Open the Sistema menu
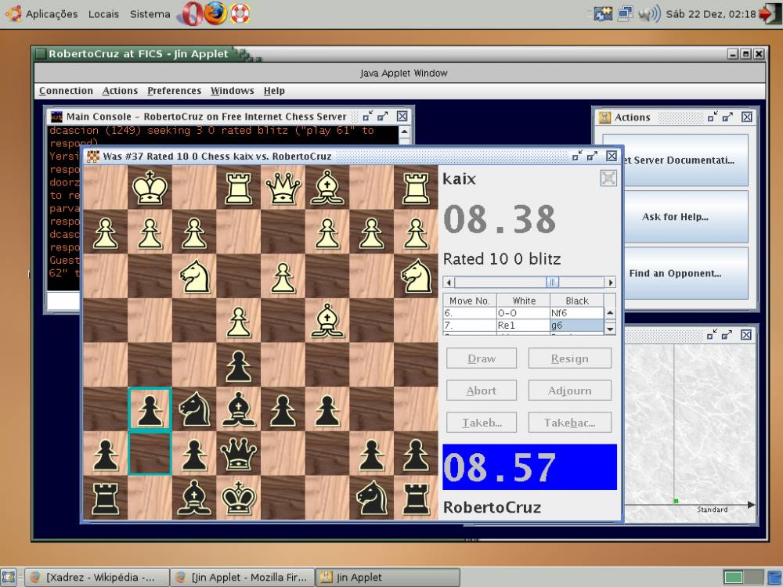This screenshot has width=783, height=587. coord(150,14)
